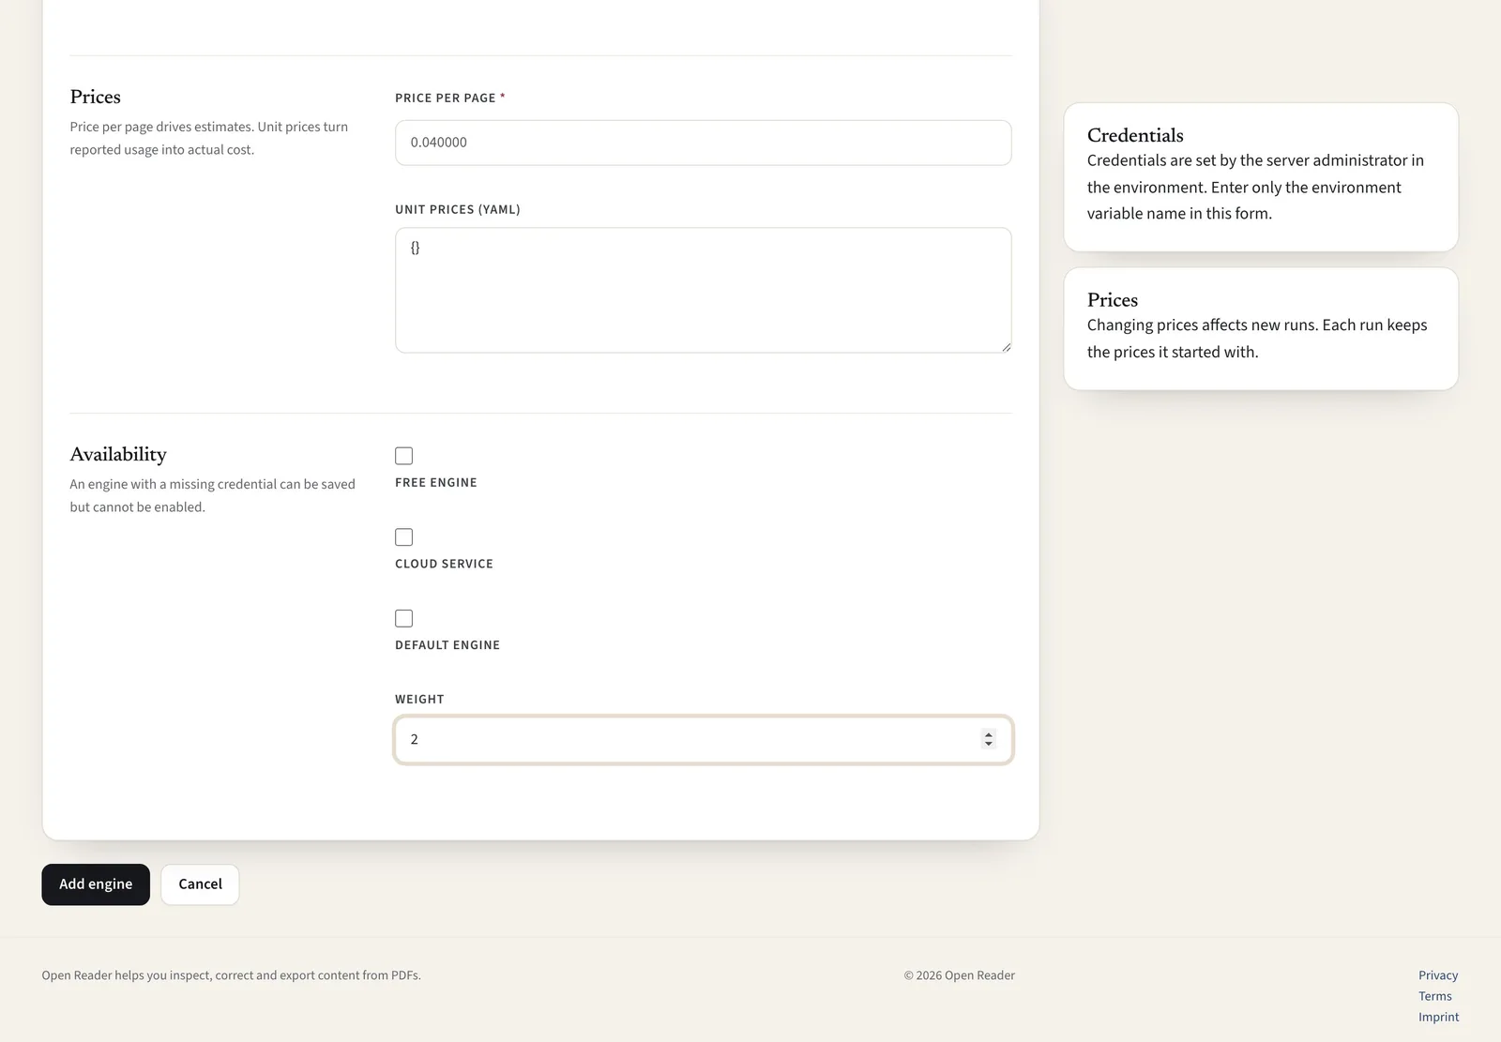This screenshot has height=1042, width=1501.
Task: Click the Cancel button
Action: point(200,884)
